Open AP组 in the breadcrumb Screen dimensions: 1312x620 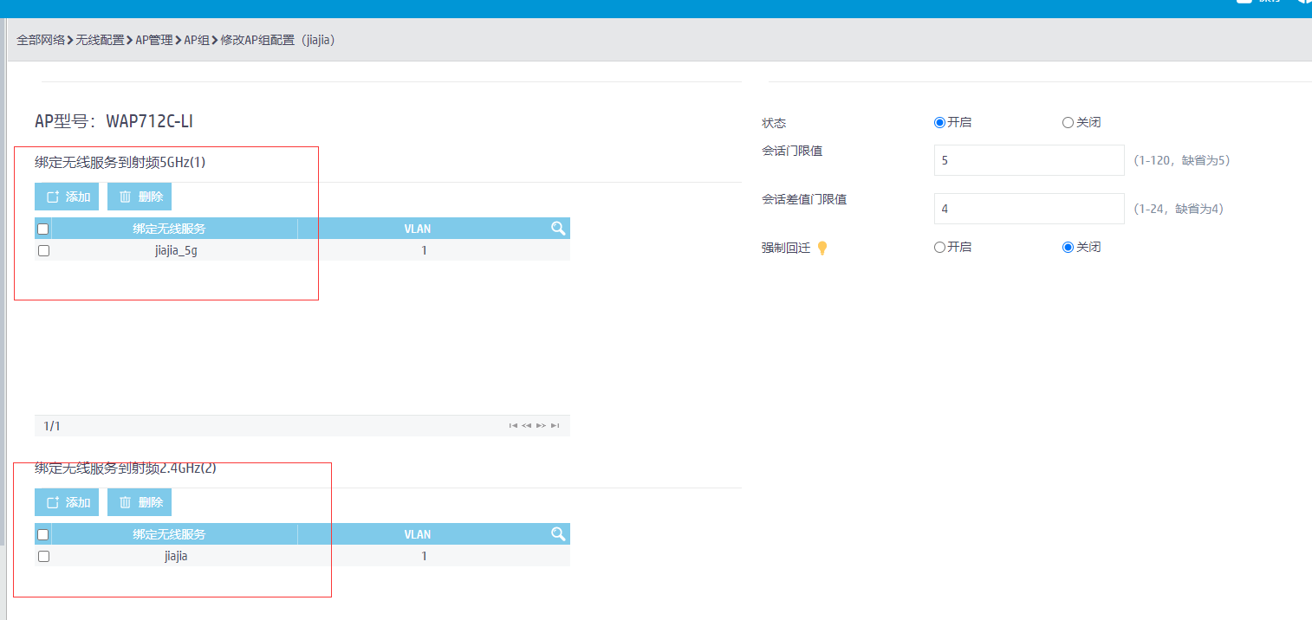coord(196,40)
